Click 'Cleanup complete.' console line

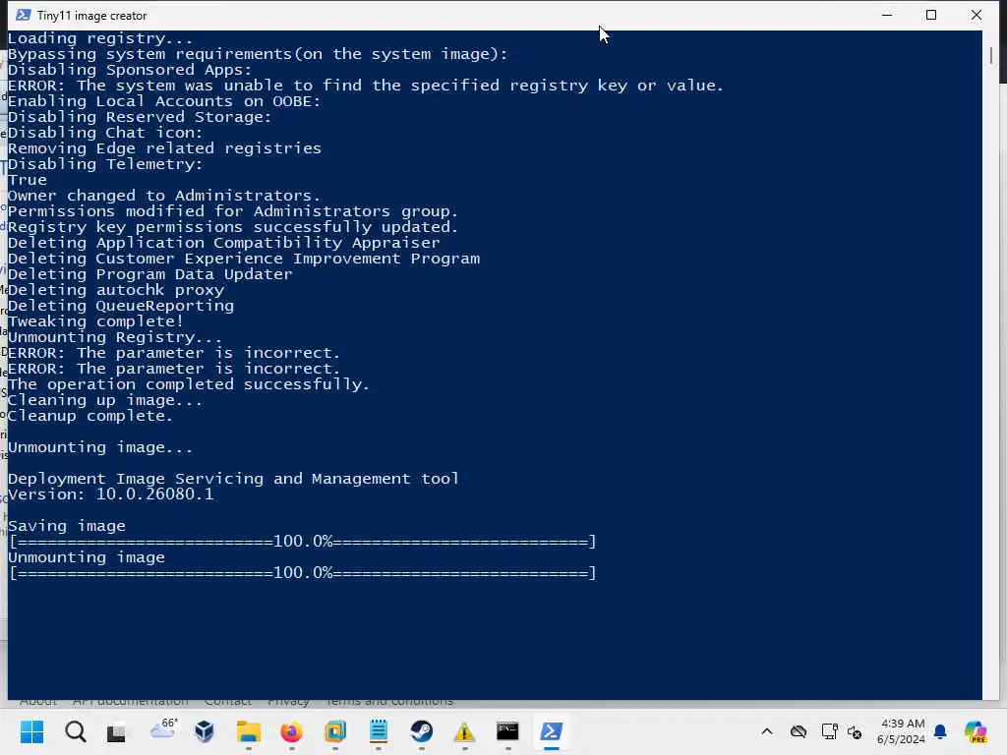89,416
